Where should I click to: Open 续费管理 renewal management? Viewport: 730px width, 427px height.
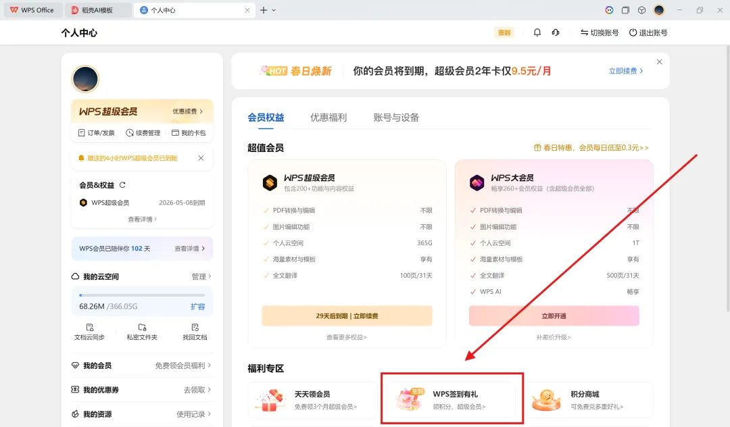click(143, 132)
